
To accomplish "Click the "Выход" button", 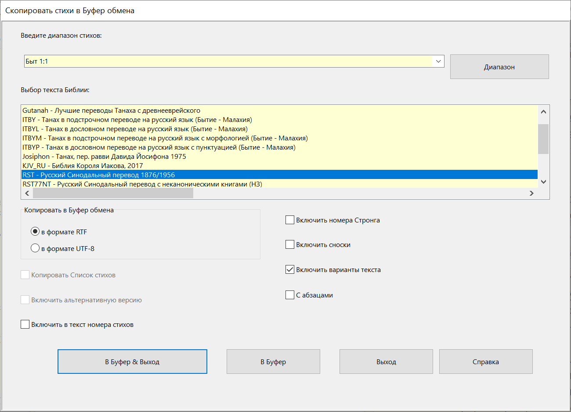I will coord(386,362).
